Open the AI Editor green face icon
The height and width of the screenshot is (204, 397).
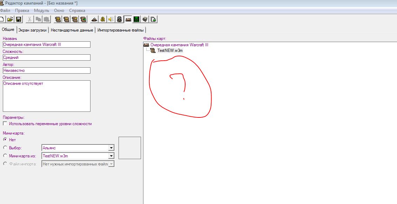pyautogui.click(x=136, y=19)
